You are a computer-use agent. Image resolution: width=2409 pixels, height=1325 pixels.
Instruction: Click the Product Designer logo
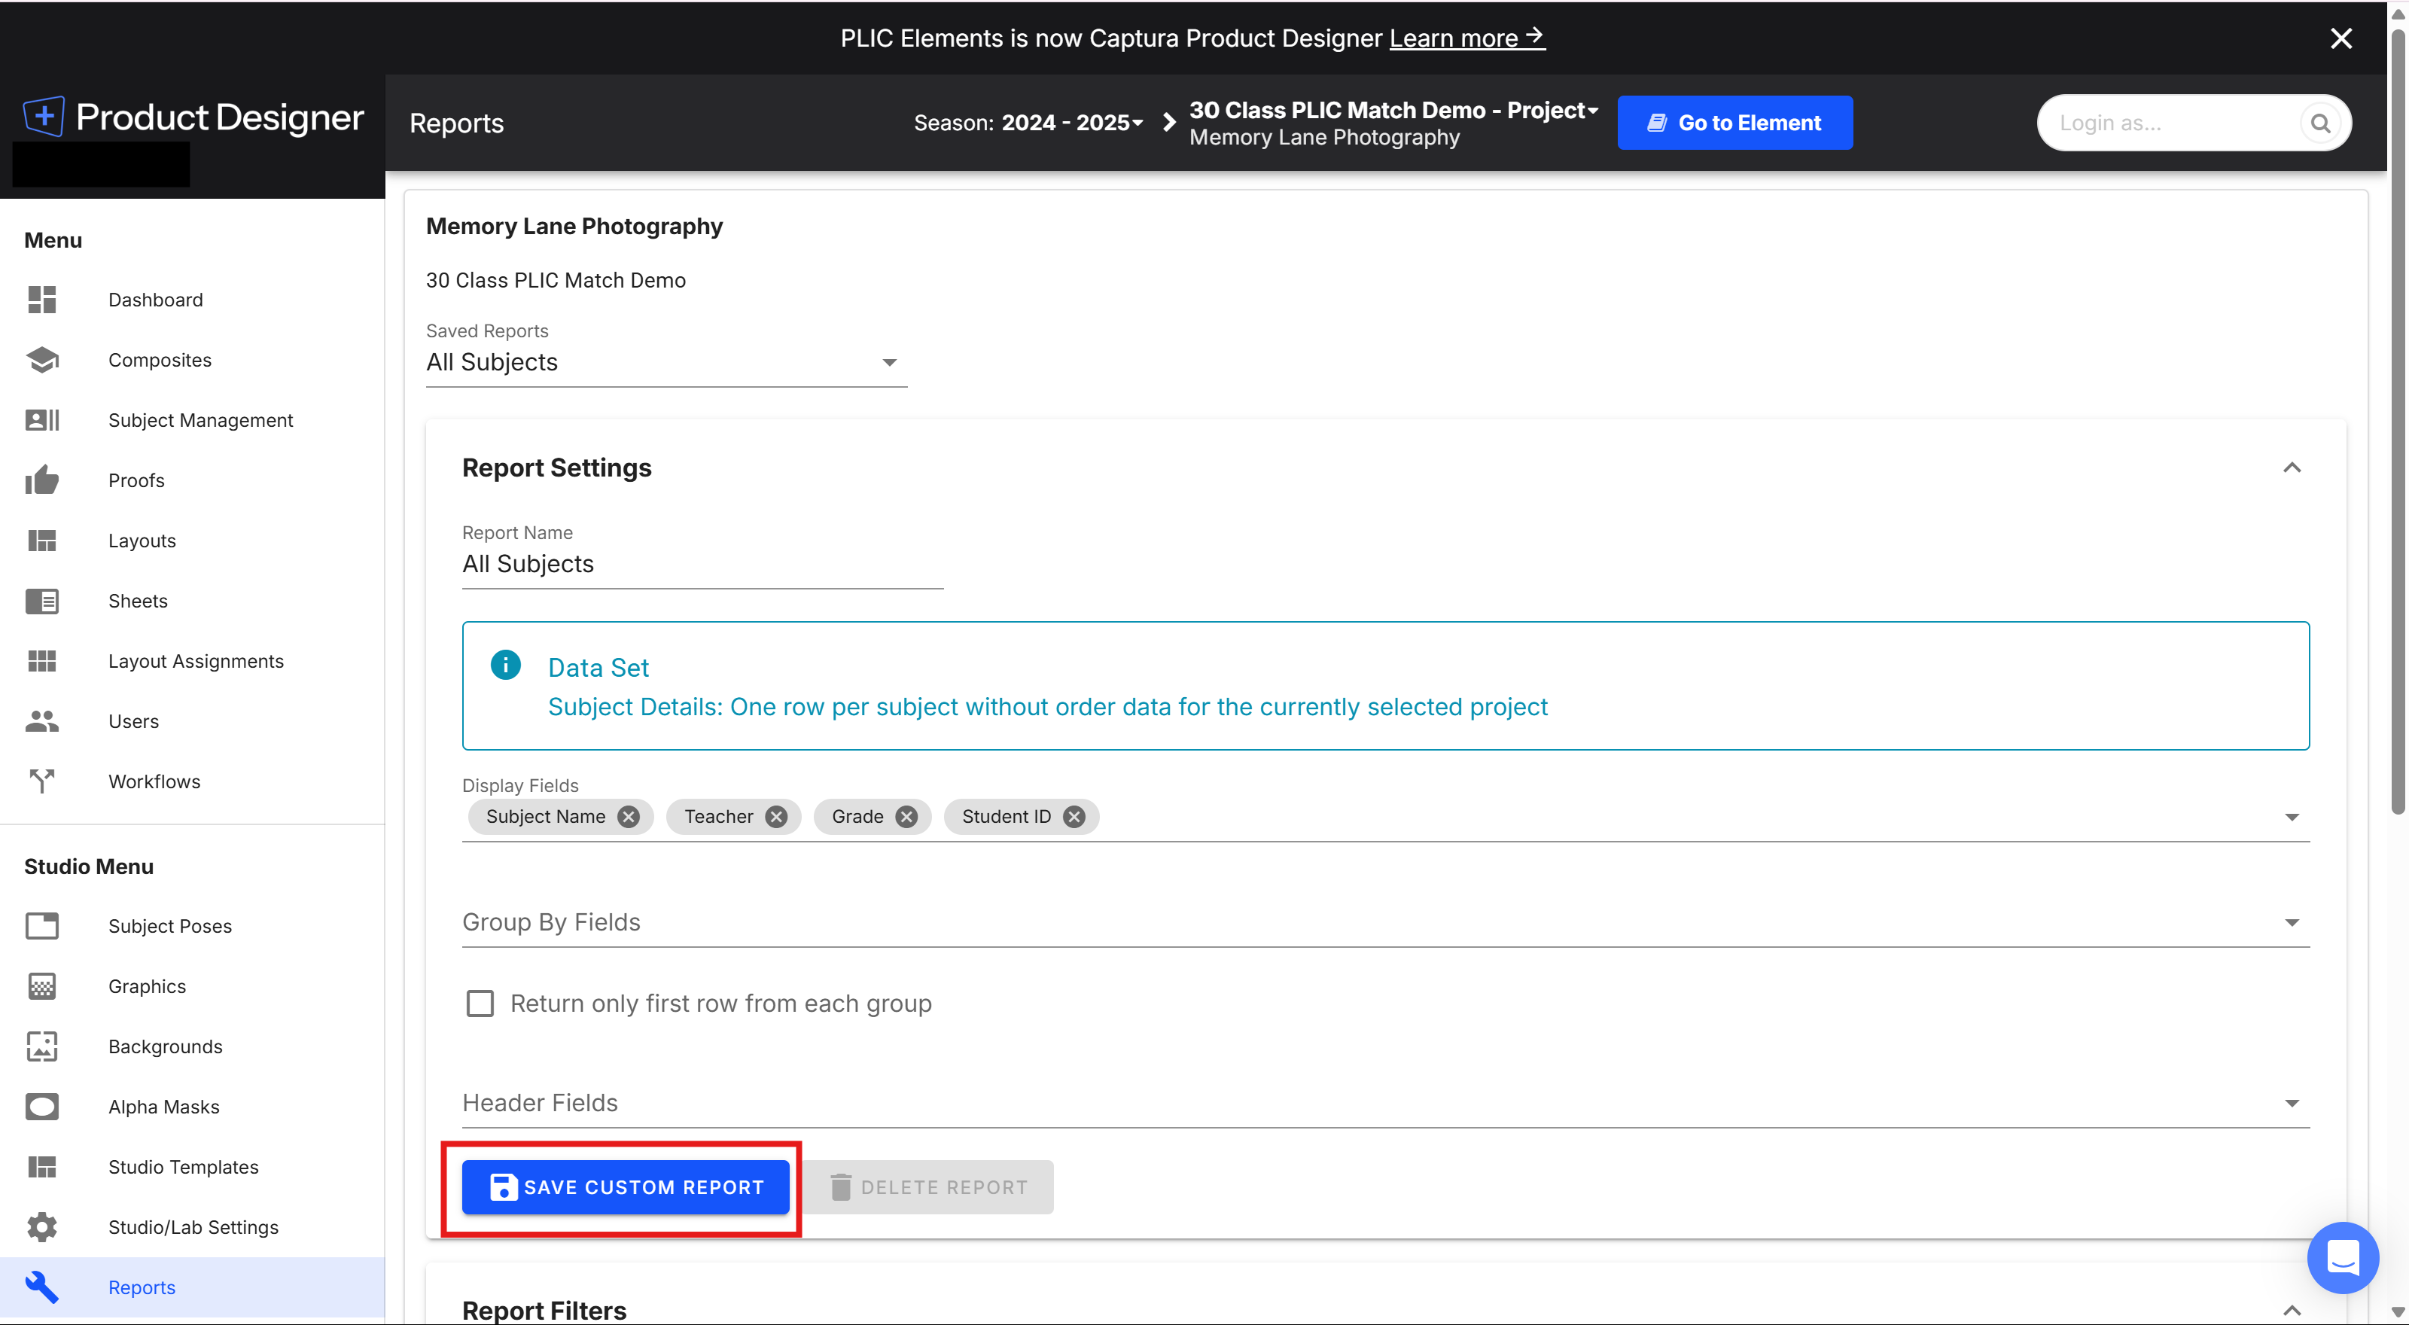[193, 117]
